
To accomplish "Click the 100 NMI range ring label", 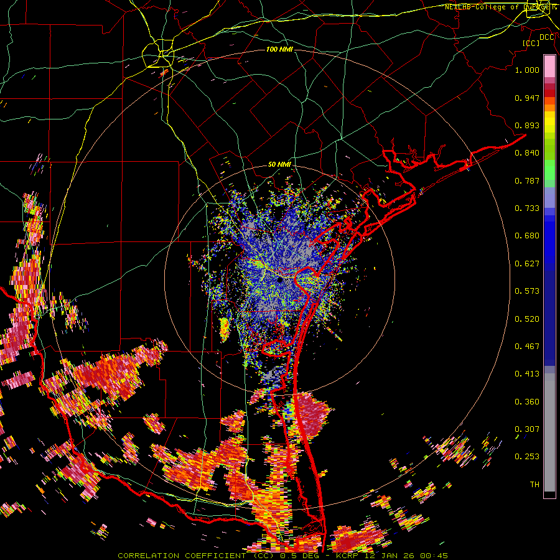I will point(279,49).
